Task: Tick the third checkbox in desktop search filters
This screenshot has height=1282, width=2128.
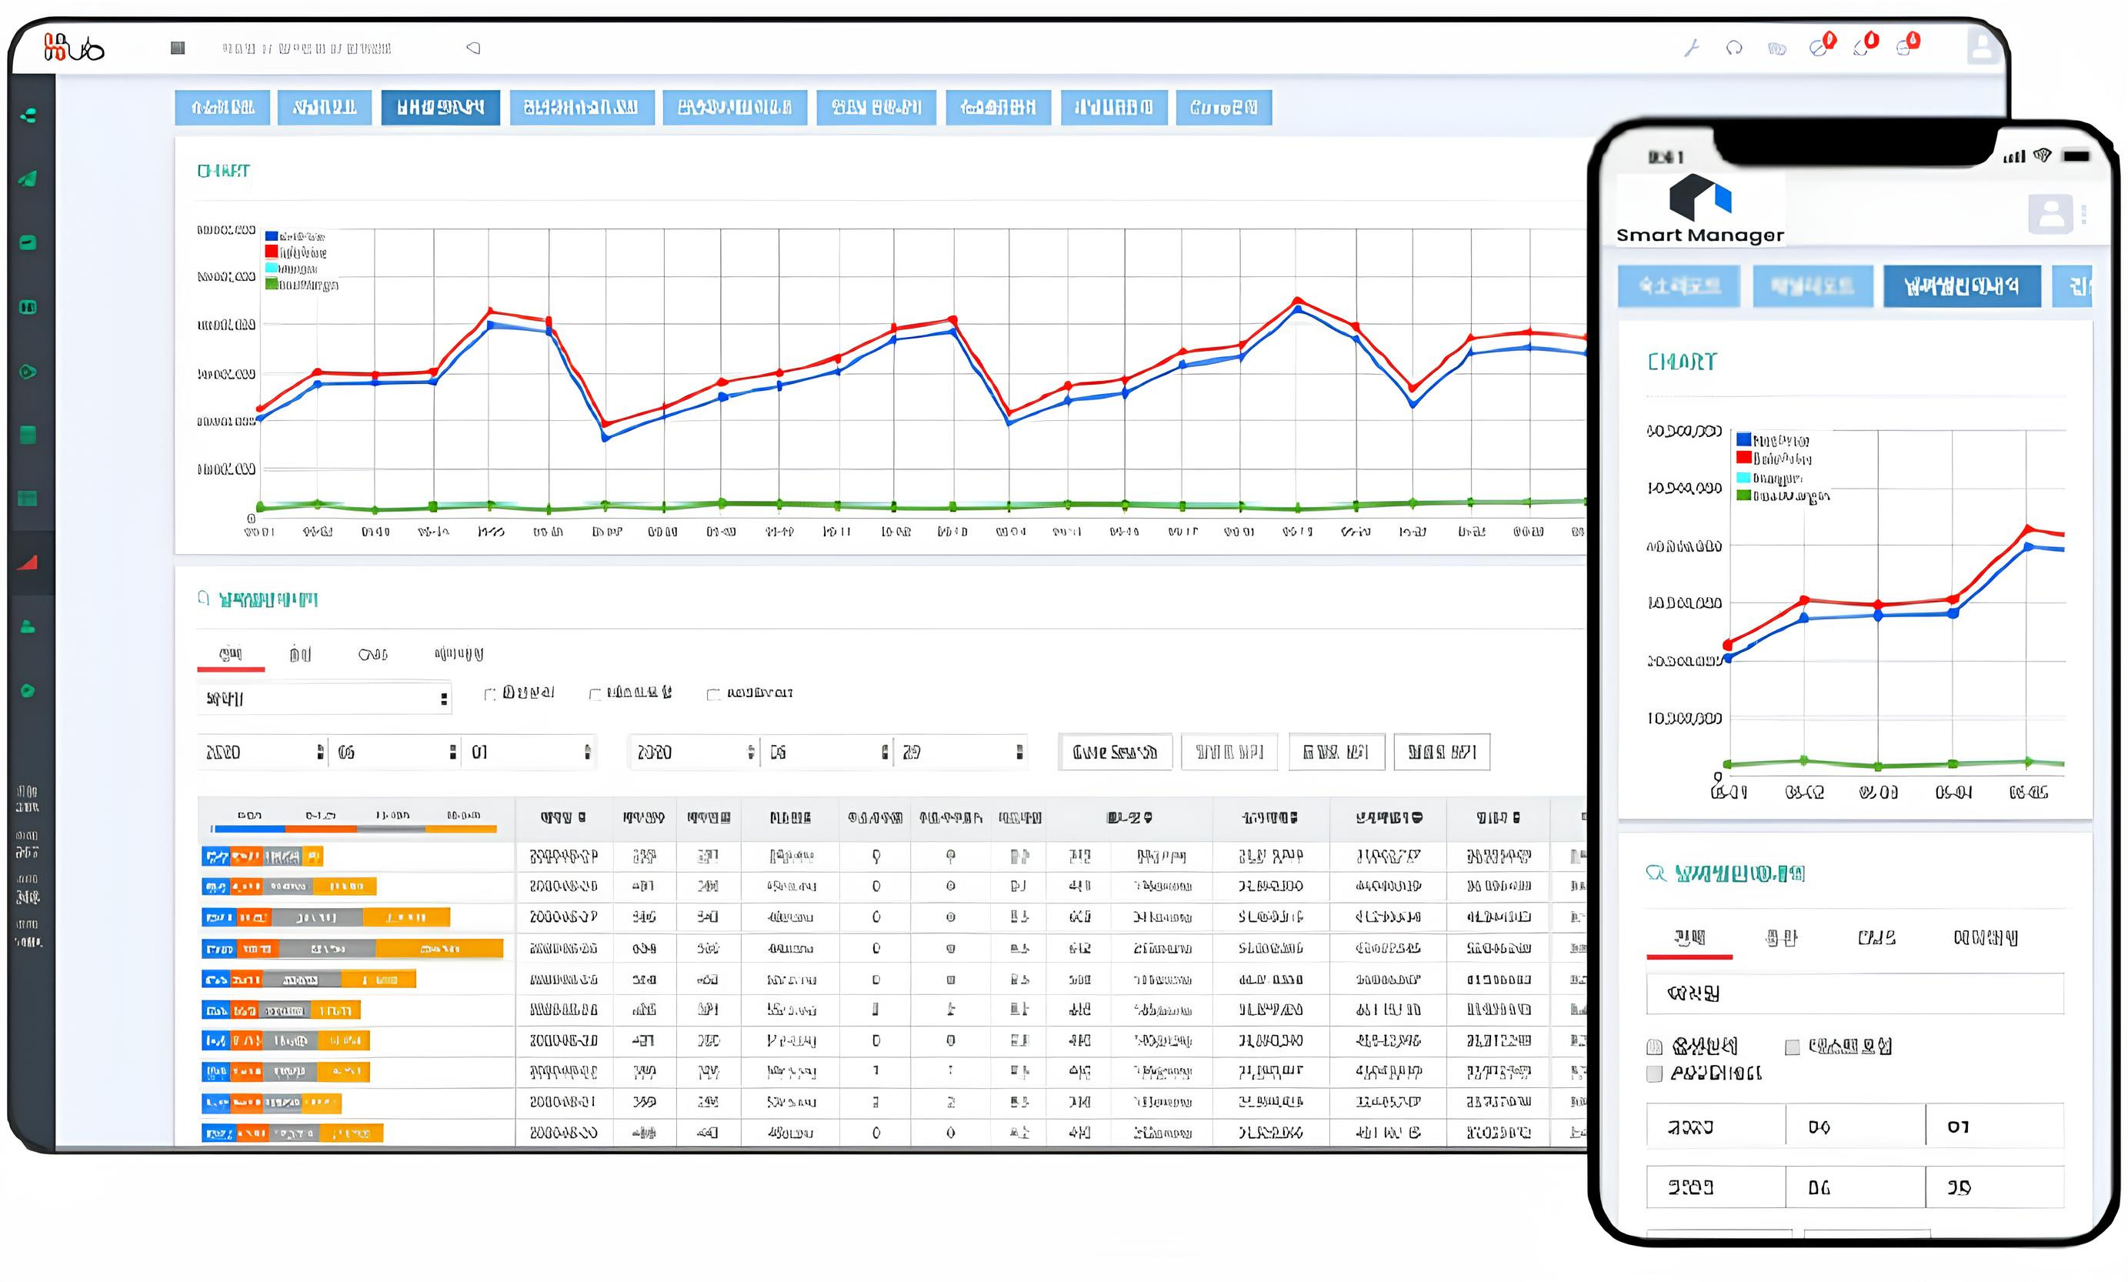Action: pyautogui.click(x=713, y=693)
